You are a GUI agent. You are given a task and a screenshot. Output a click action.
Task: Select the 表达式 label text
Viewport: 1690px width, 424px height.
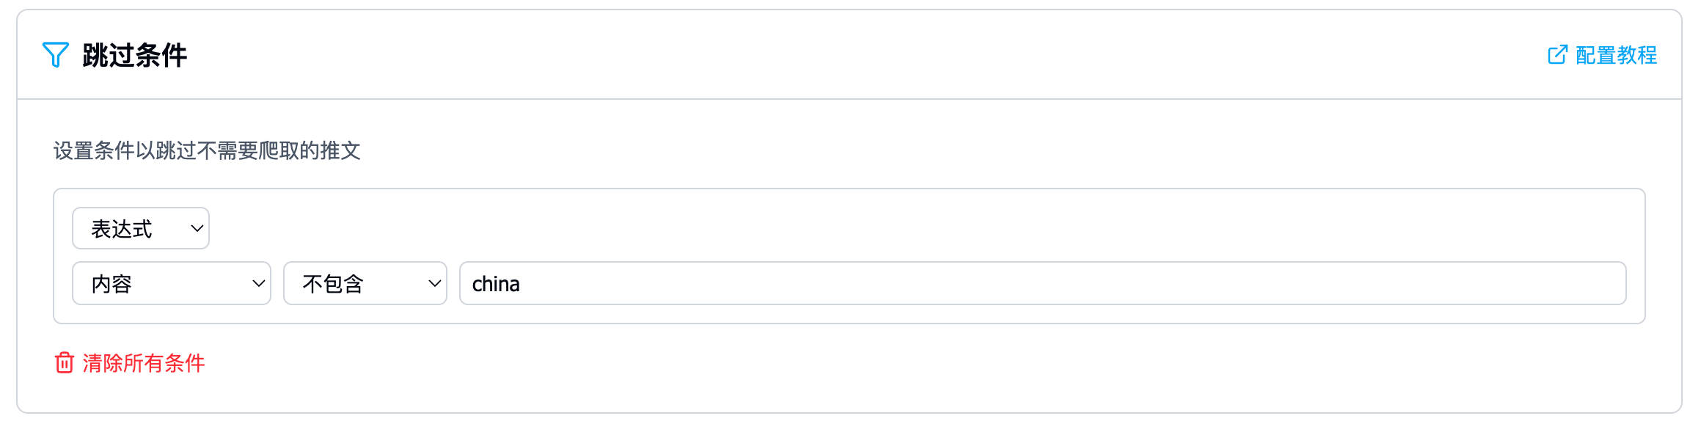click(x=122, y=229)
